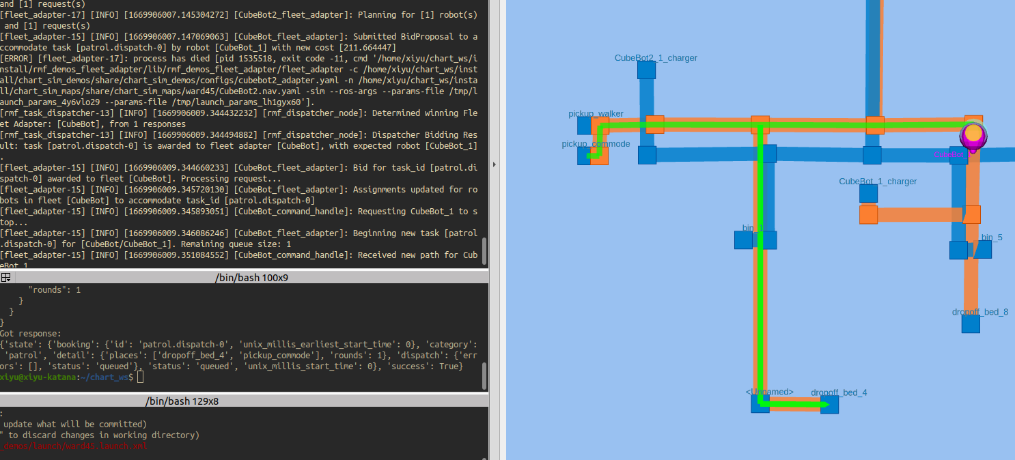Click the pane grid icon on the /bin/bash titlebar
This screenshot has width=1015, height=460.
6,277
